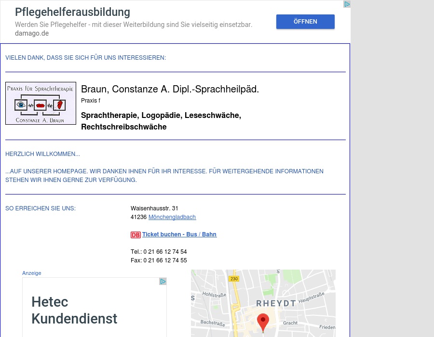Image resolution: width=434 pixels, height=337 pixels.
Task: Click damago.de advertiser text
Action: pyautogui.click(x=32, y=33)
